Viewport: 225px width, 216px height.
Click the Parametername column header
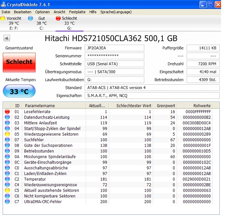tap(54, 106)
